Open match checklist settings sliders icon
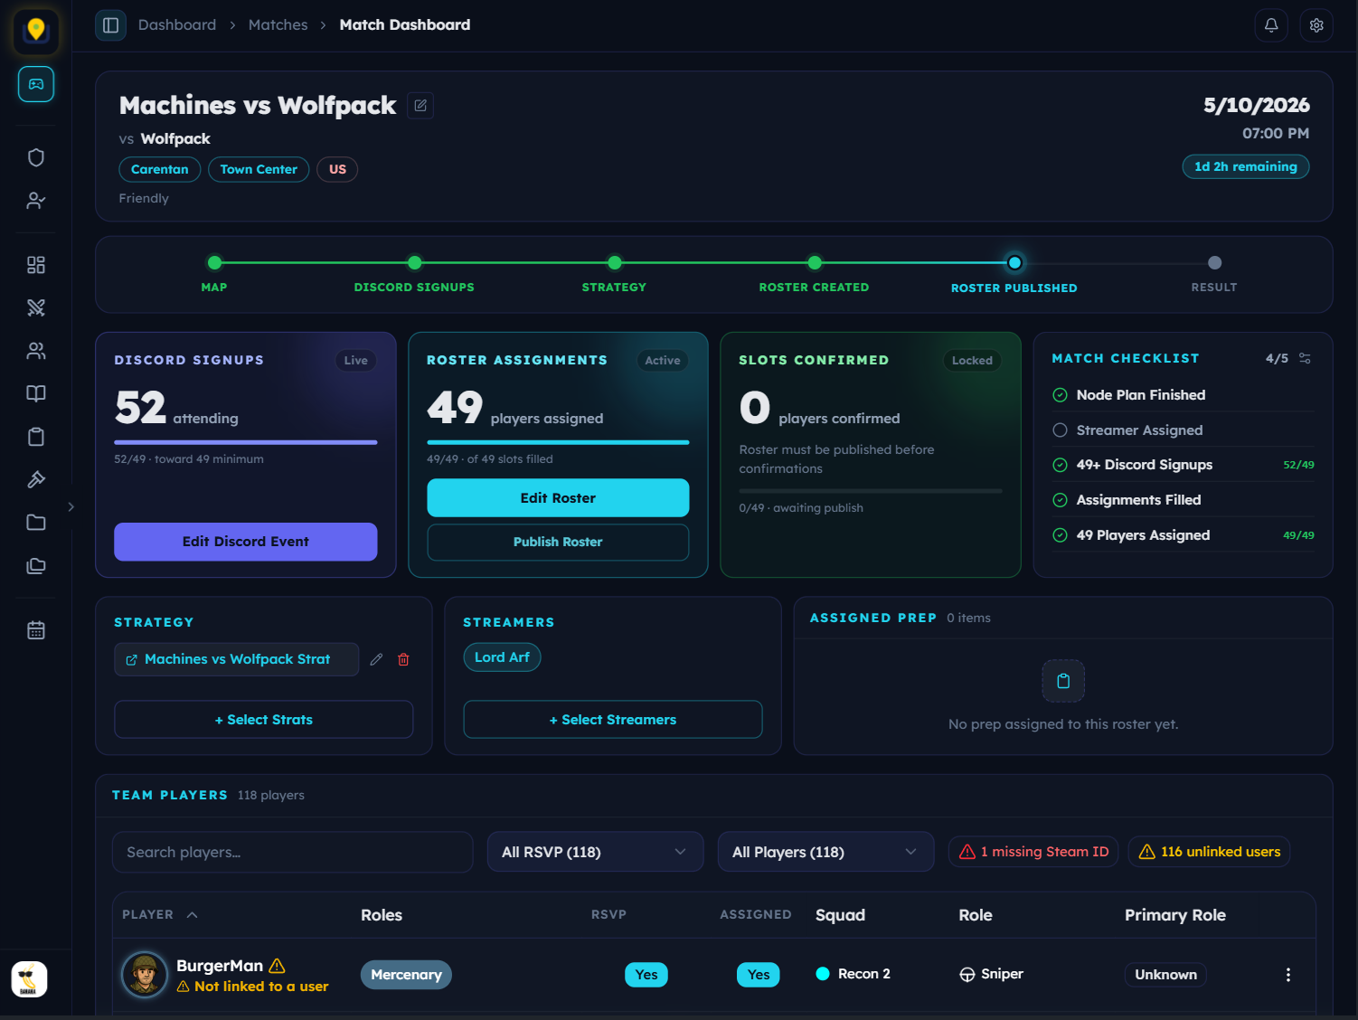1358x1020 pixels. [1305, 358]
